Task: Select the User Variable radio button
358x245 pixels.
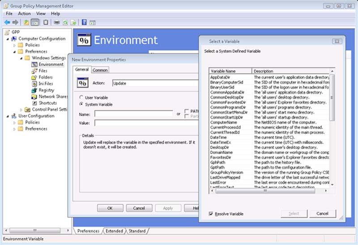Action: (81, 97)
